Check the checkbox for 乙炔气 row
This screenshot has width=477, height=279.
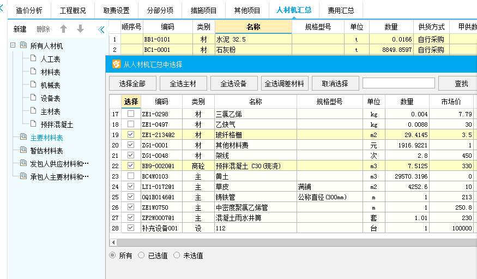131,124
